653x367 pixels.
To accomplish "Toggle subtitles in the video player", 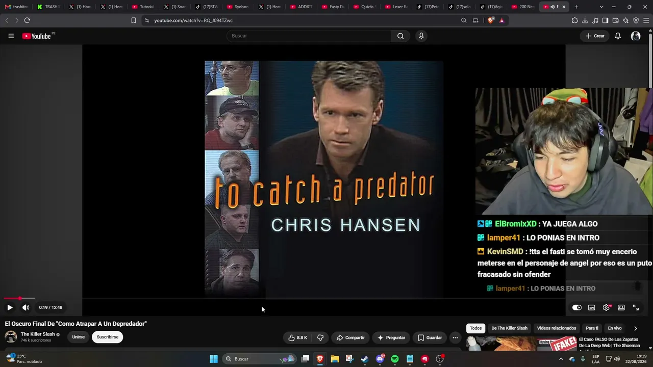I will tap(592, 307).
